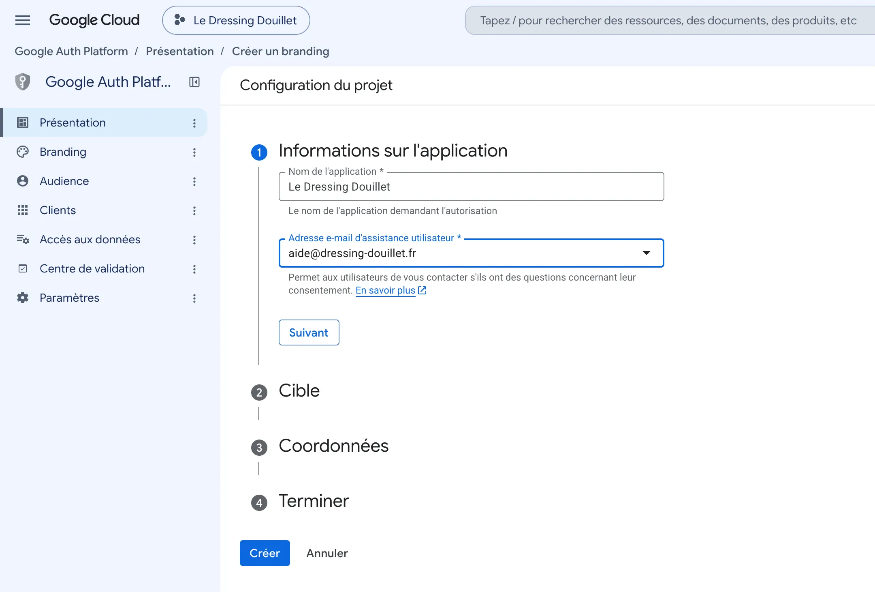Click the Google Auth Platf... sidebar title
The image size is (875, 592).
108,82
